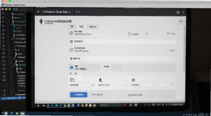
Task: Click the blue primary button at bottom
Action: [x=79, y=95]
